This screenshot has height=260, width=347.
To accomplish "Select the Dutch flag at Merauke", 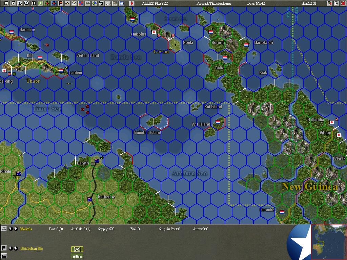I will click(282, 212).
